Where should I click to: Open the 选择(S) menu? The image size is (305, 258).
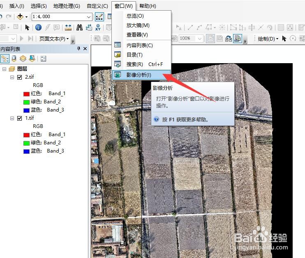[x=39, y=6]
